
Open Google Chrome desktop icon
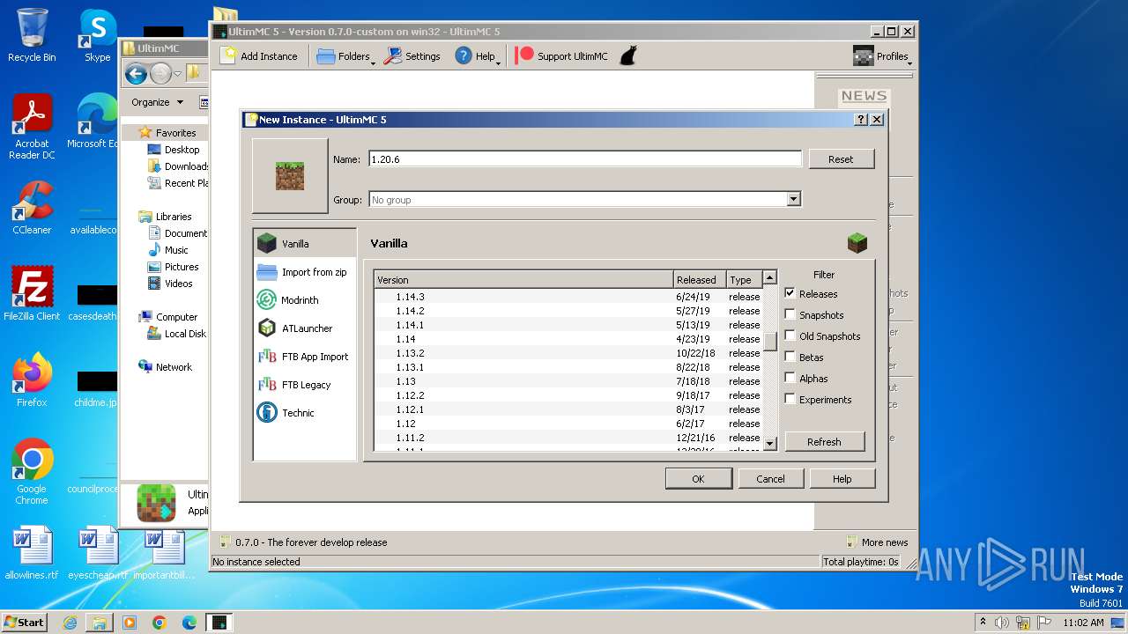click(x=32, y=471)
